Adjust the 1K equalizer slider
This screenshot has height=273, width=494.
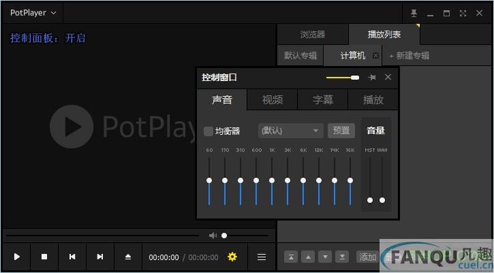272,180
